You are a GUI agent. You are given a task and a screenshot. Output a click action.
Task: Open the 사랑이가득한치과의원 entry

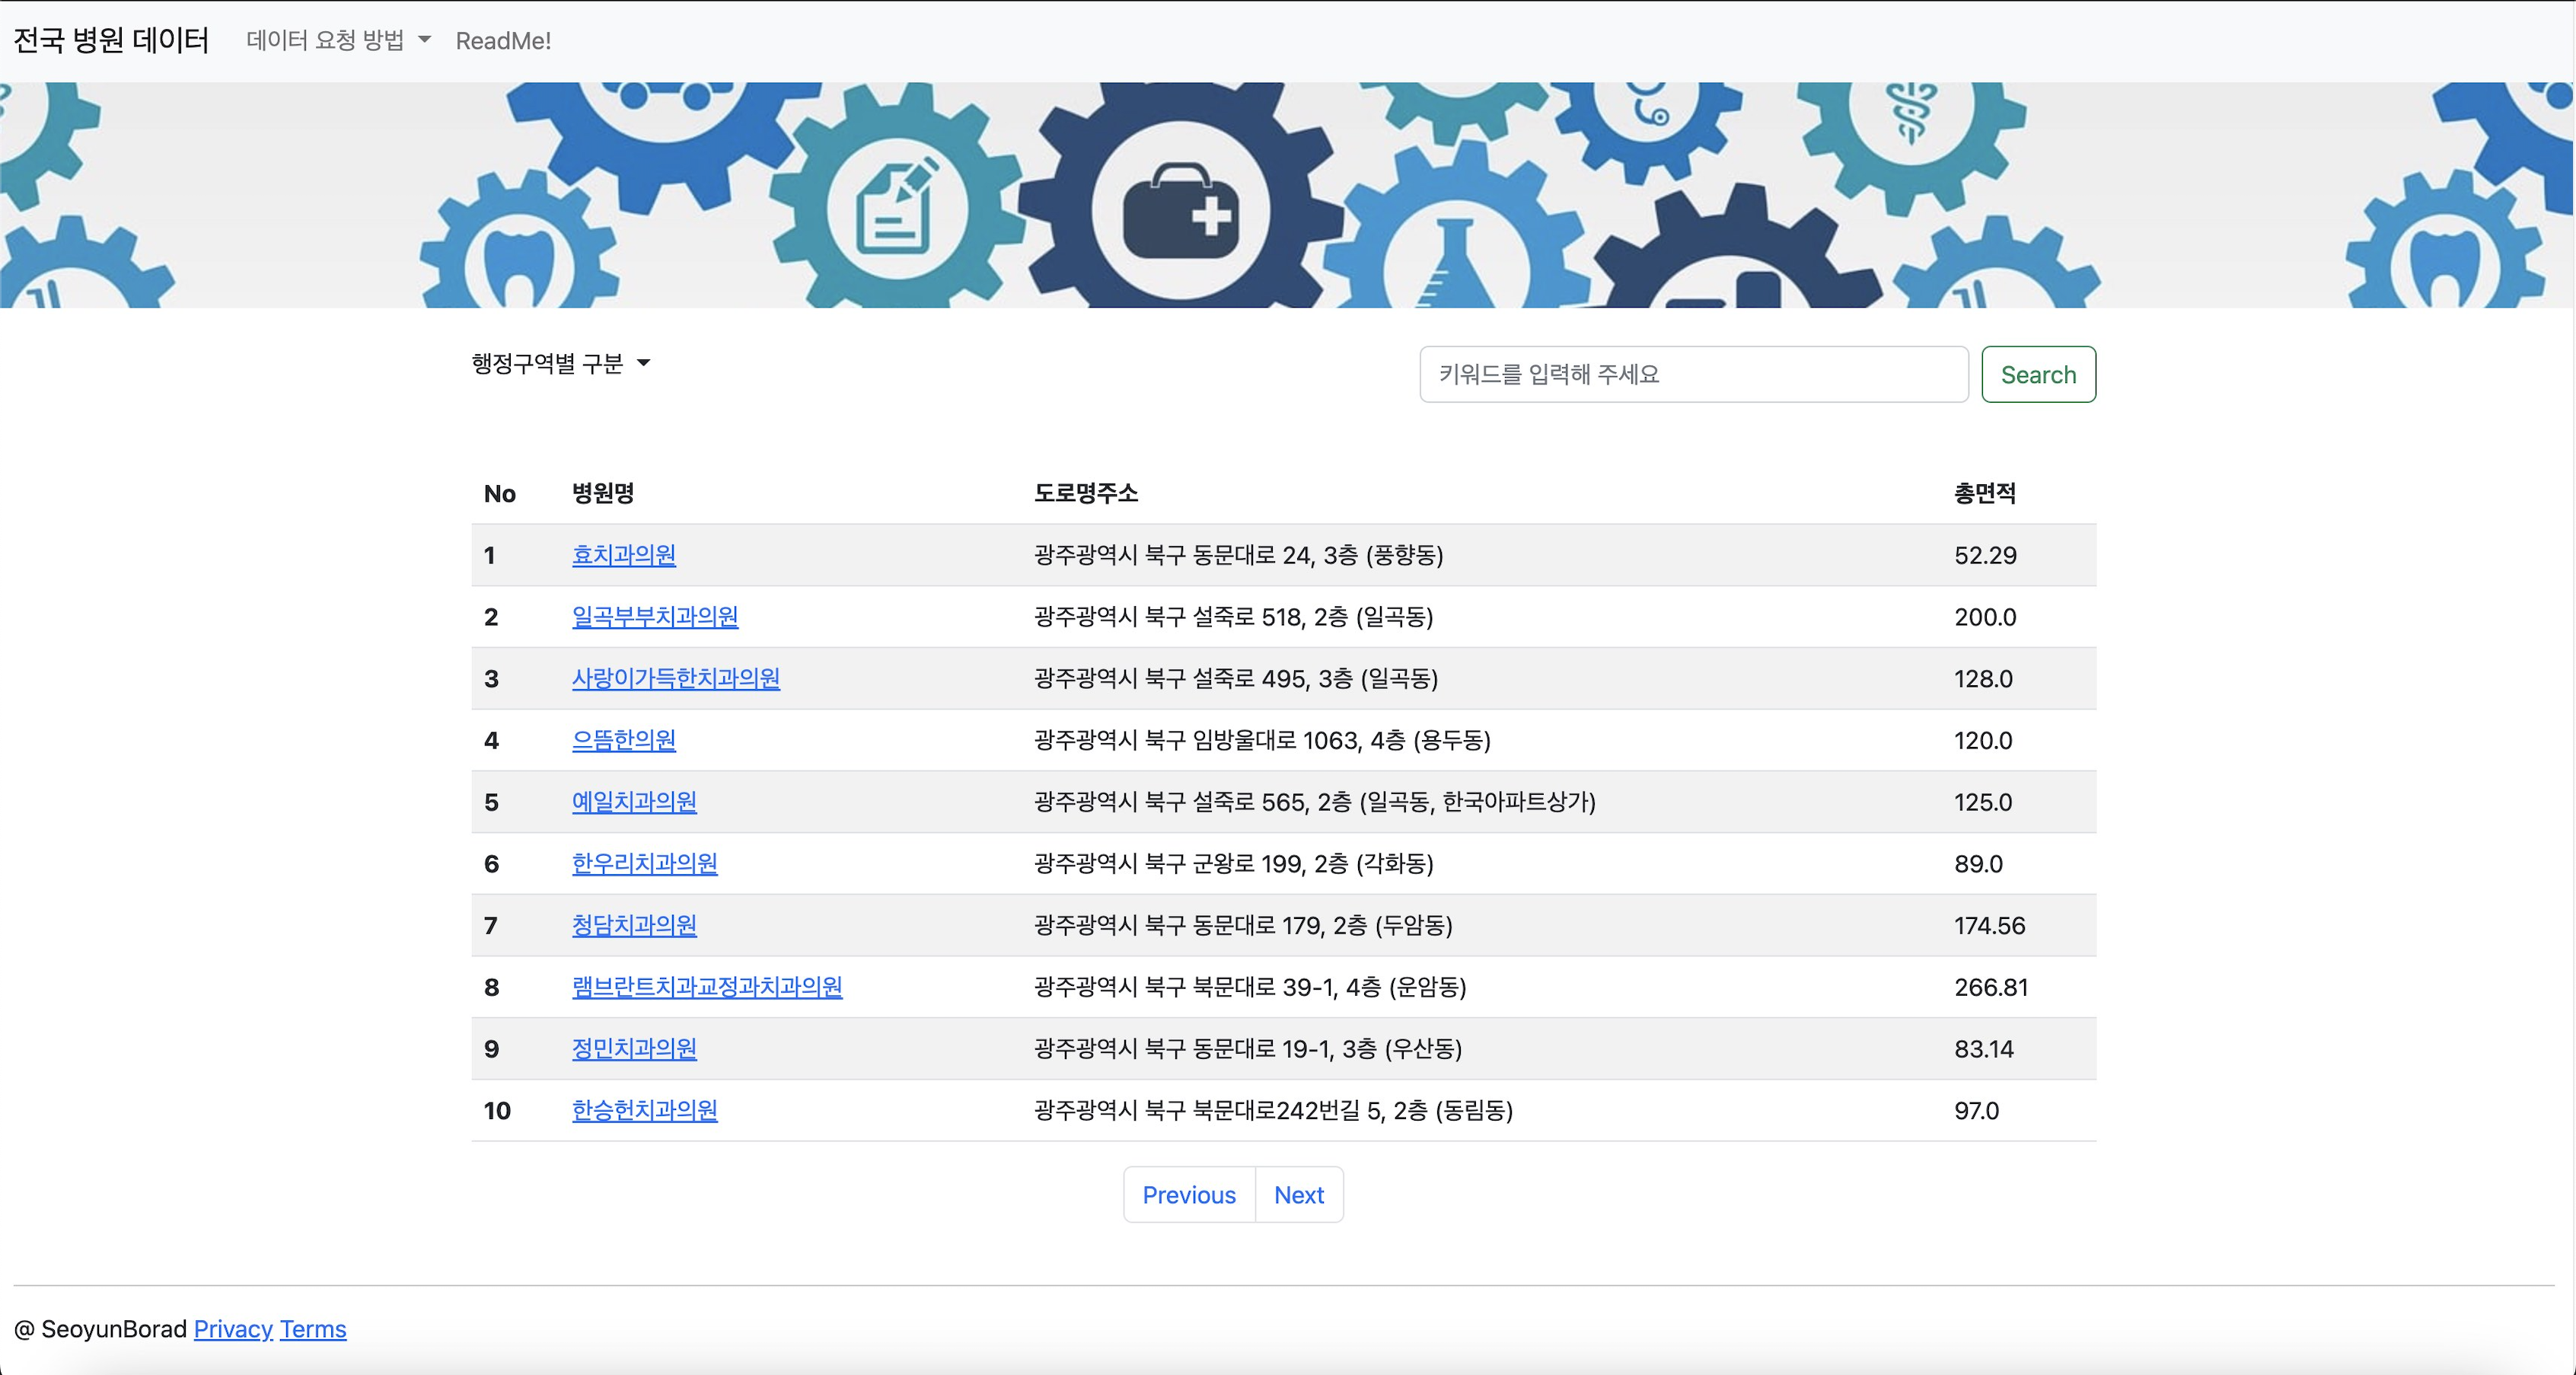(676, 678)
